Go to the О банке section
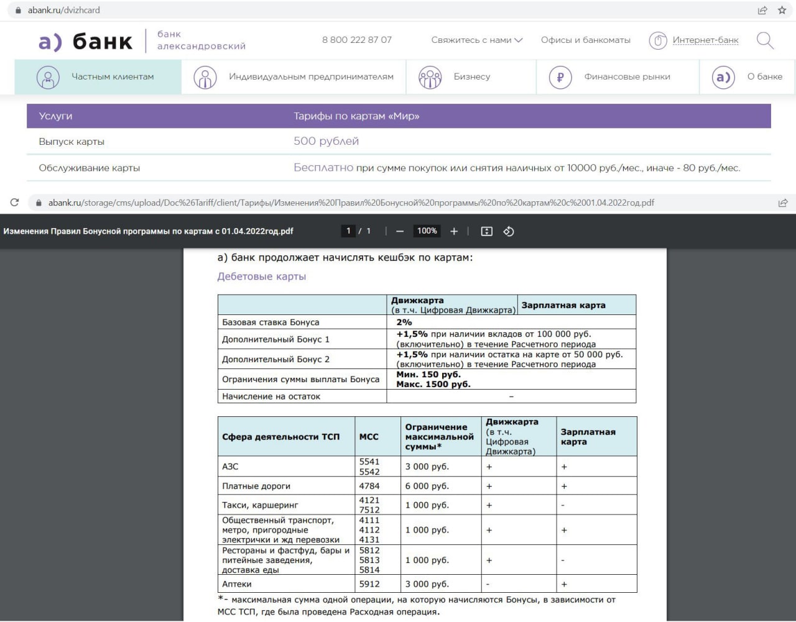This screenshot has height=622, width=796. [x=747, y=77]
